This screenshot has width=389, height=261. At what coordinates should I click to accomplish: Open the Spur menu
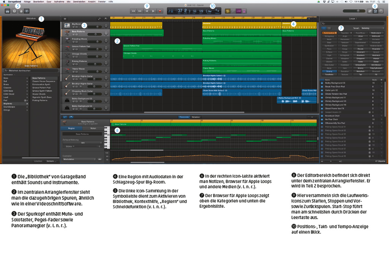point(49,2)
